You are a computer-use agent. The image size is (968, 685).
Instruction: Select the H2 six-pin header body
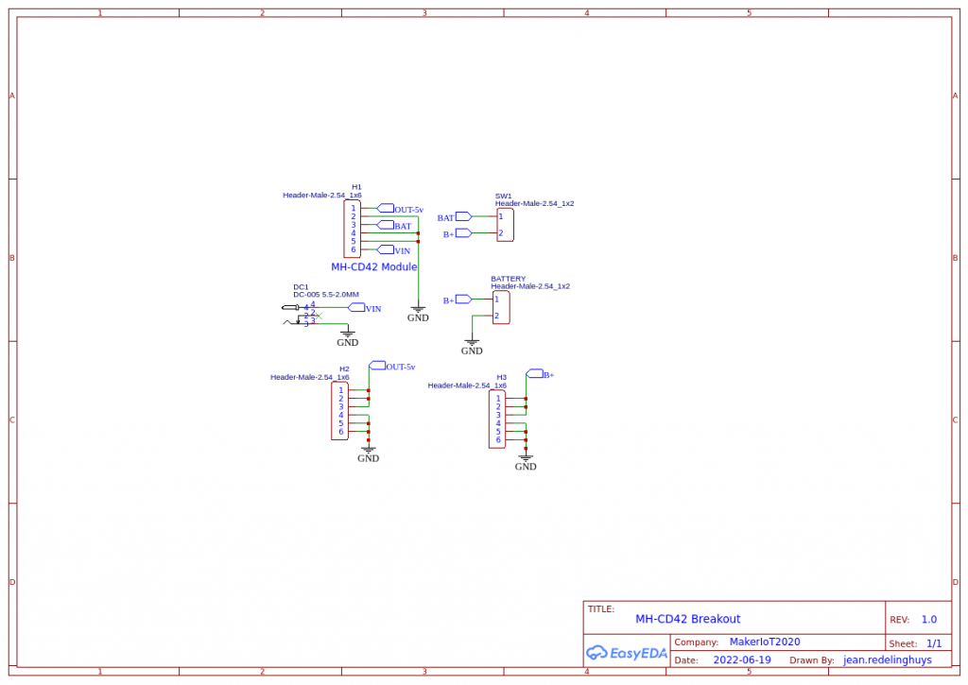[339, 411]
